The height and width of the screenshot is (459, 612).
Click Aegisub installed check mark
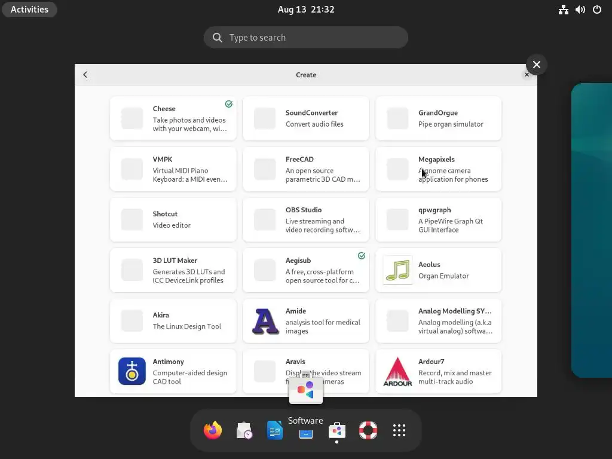[362, 256]
